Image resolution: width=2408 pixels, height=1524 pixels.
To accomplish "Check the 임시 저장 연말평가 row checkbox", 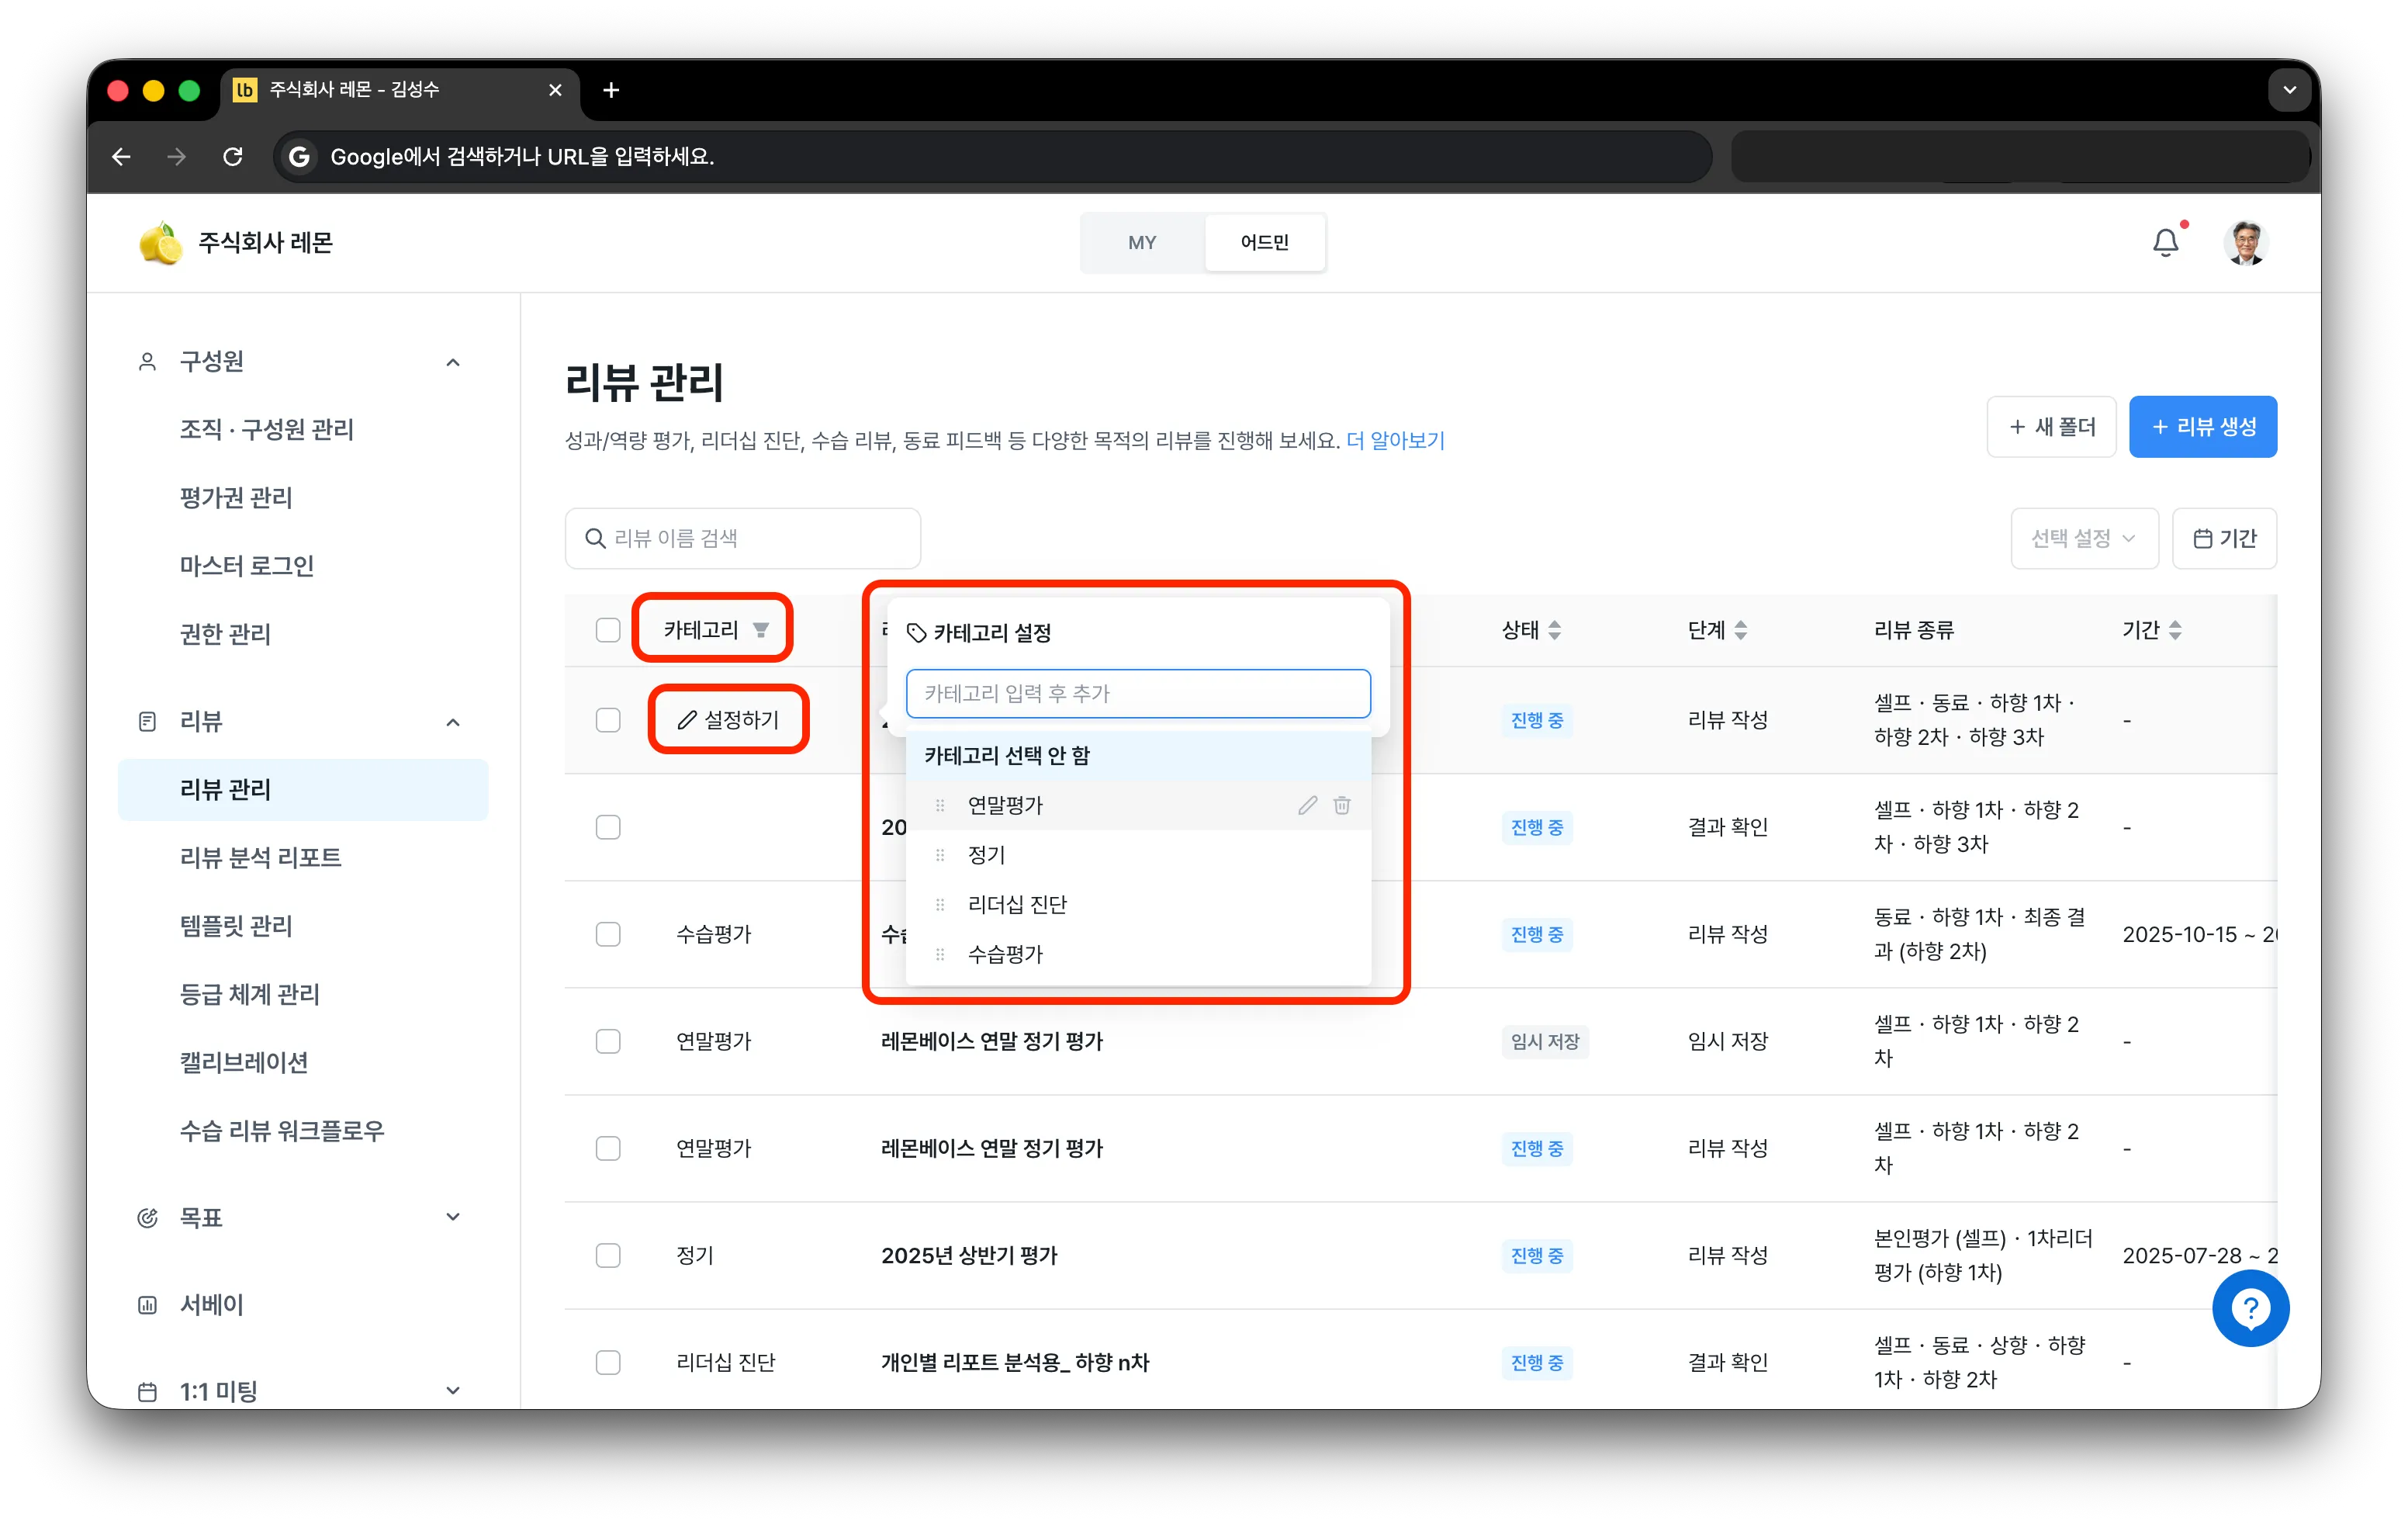I will point(608,1041).
